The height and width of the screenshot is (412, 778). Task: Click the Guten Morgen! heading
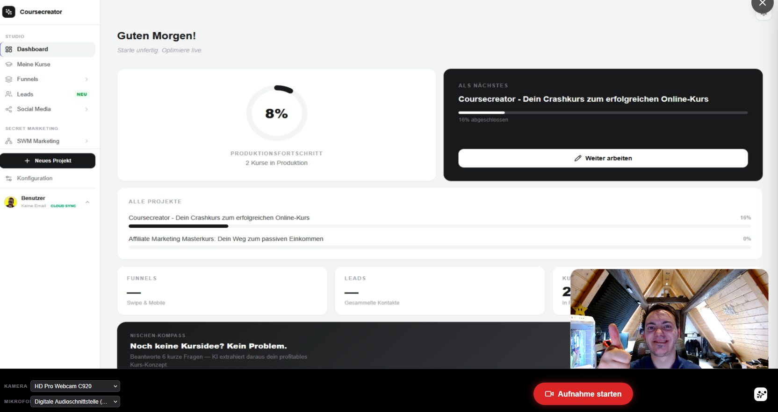(x=157, y=36)
